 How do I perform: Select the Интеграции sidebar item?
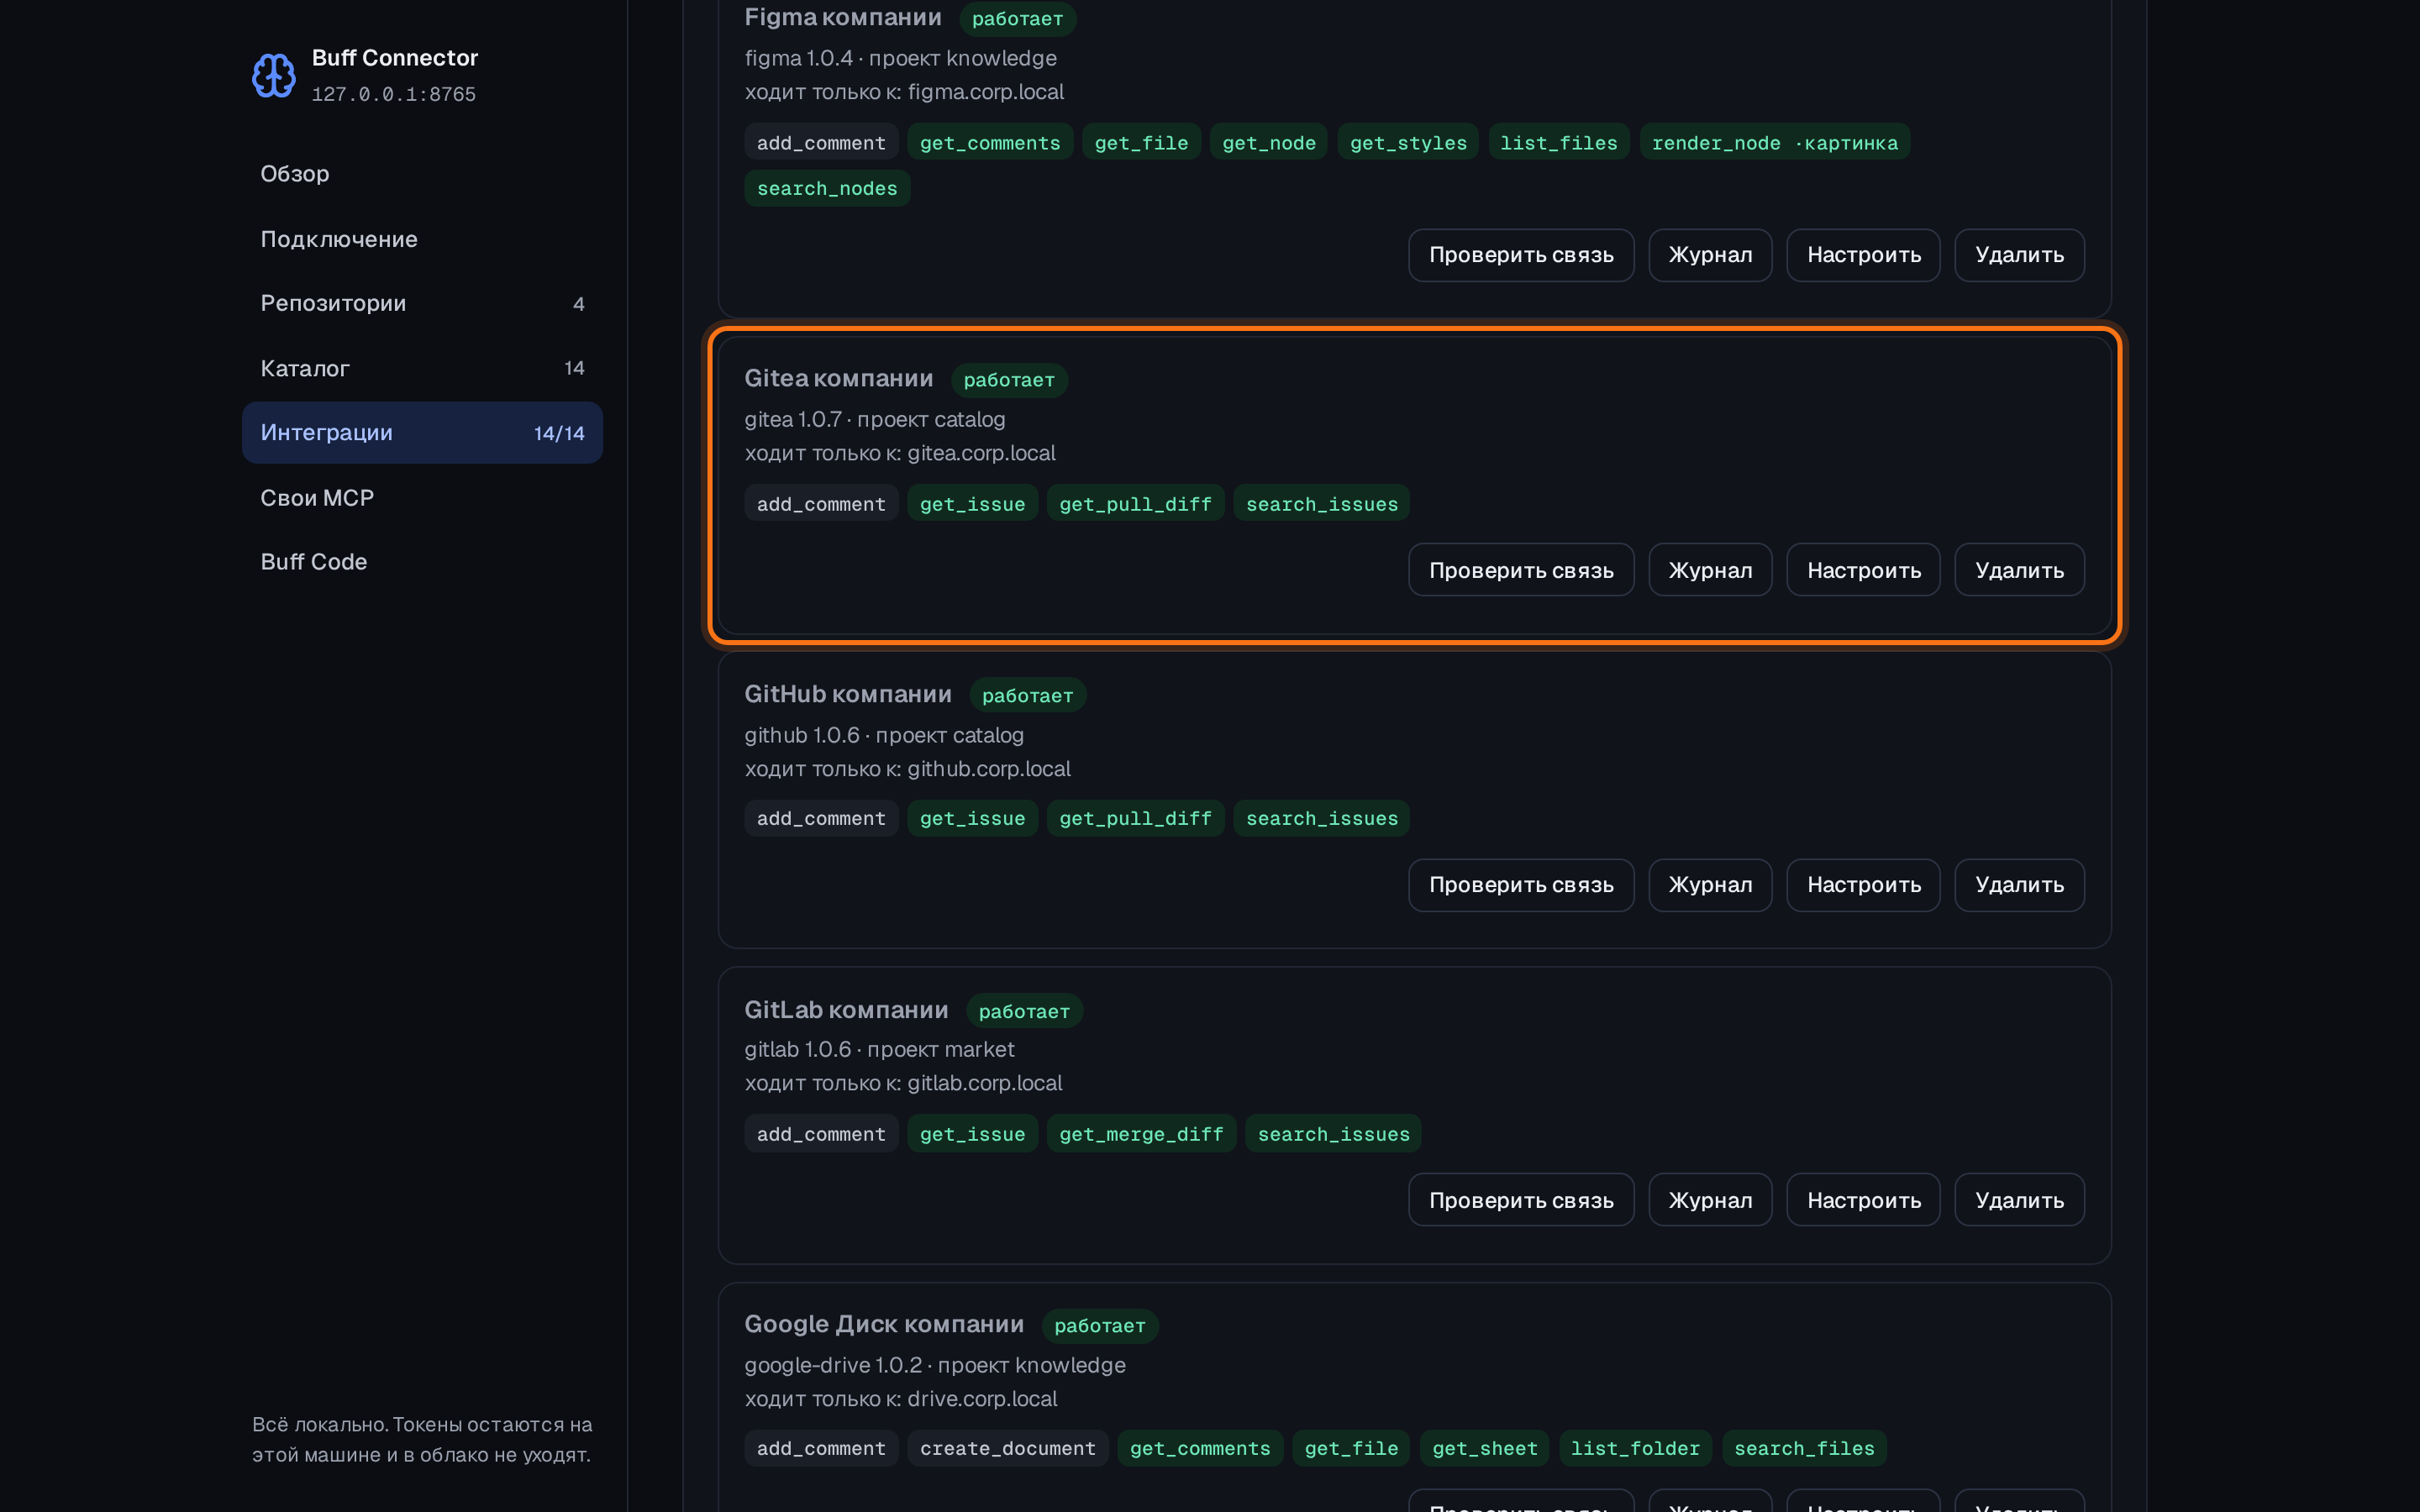coord(422,432)
